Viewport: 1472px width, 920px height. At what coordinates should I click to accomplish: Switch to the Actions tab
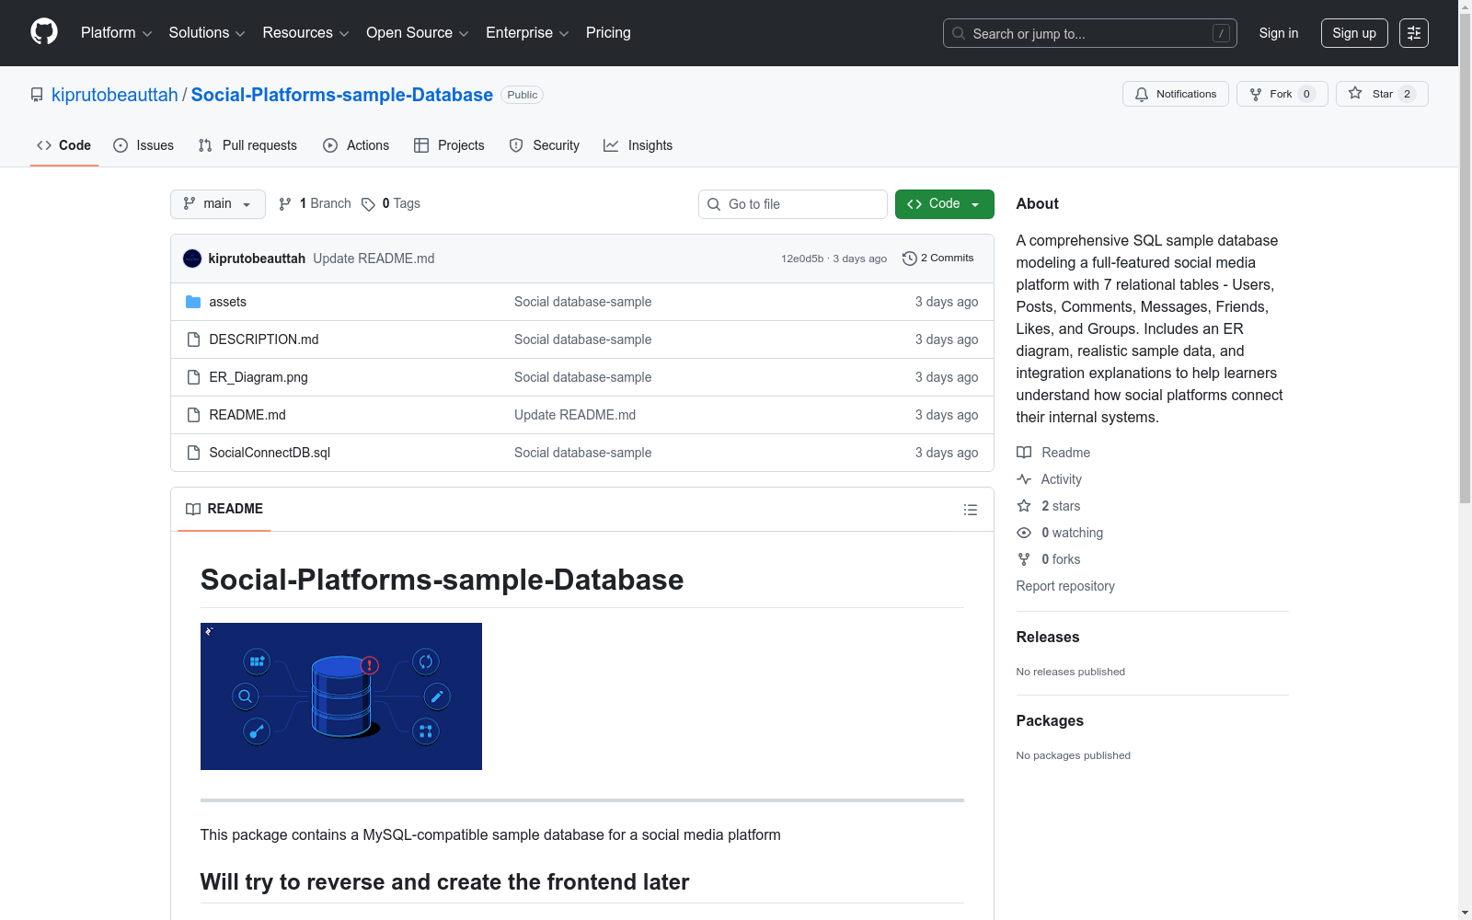356,145
